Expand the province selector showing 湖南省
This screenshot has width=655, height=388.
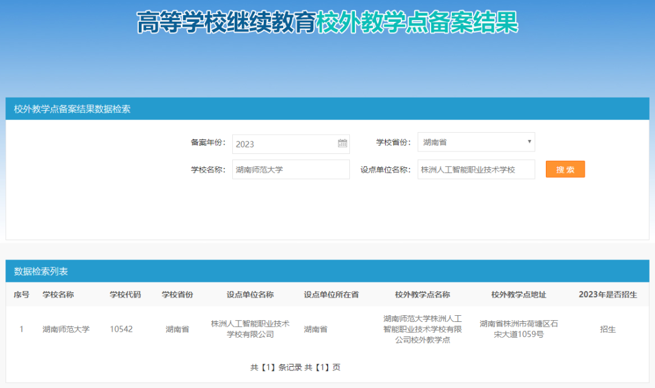[529, 142]
